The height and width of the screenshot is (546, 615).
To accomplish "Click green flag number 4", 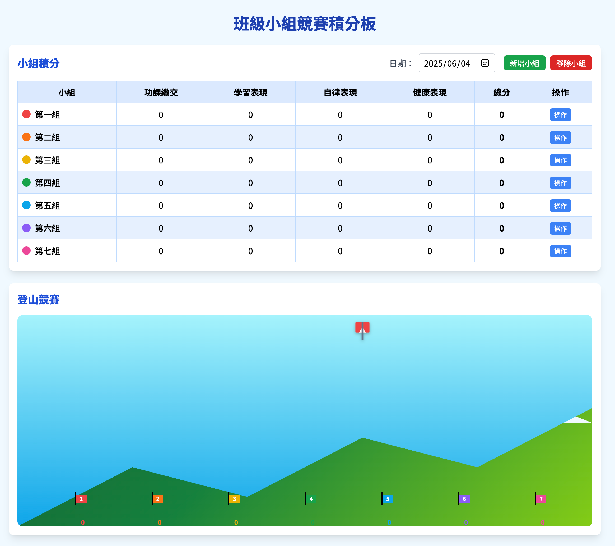I will pos(311,499).
